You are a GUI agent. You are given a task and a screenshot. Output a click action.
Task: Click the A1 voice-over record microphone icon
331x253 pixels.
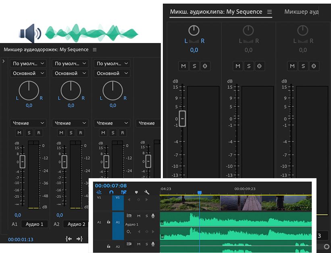point(153,216)
